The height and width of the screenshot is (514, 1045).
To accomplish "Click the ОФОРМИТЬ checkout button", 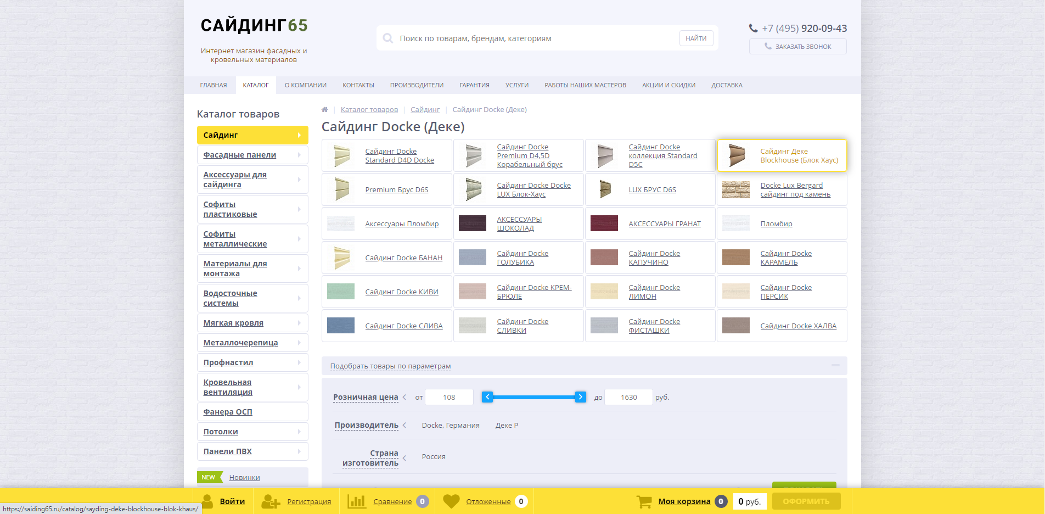I will pos(806,501).
